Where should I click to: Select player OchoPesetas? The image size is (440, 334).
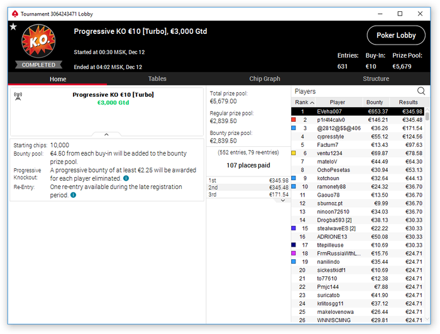[x=358, y=170]
